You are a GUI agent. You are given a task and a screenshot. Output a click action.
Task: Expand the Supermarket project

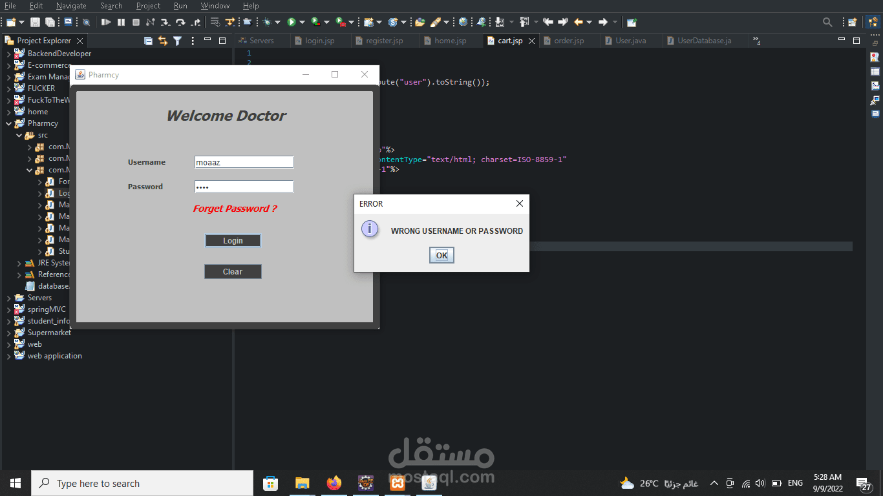pos(8,333)
